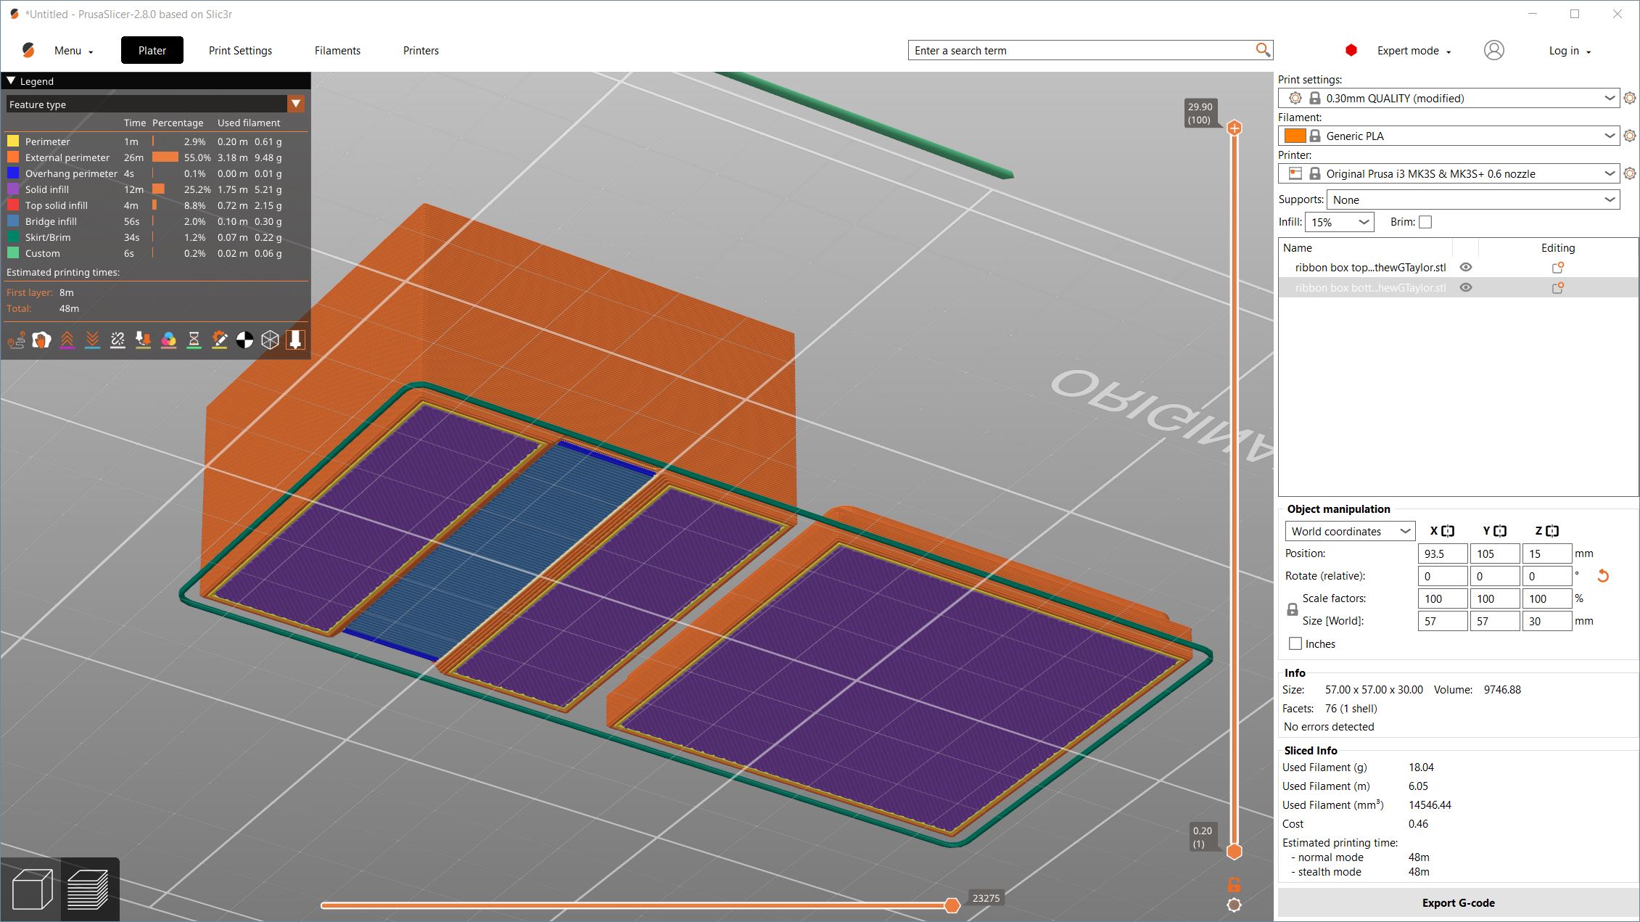Switch to Filaments tab
Image resolution: width=1640 pixels, height=922 pixels.
coord(337,51)
